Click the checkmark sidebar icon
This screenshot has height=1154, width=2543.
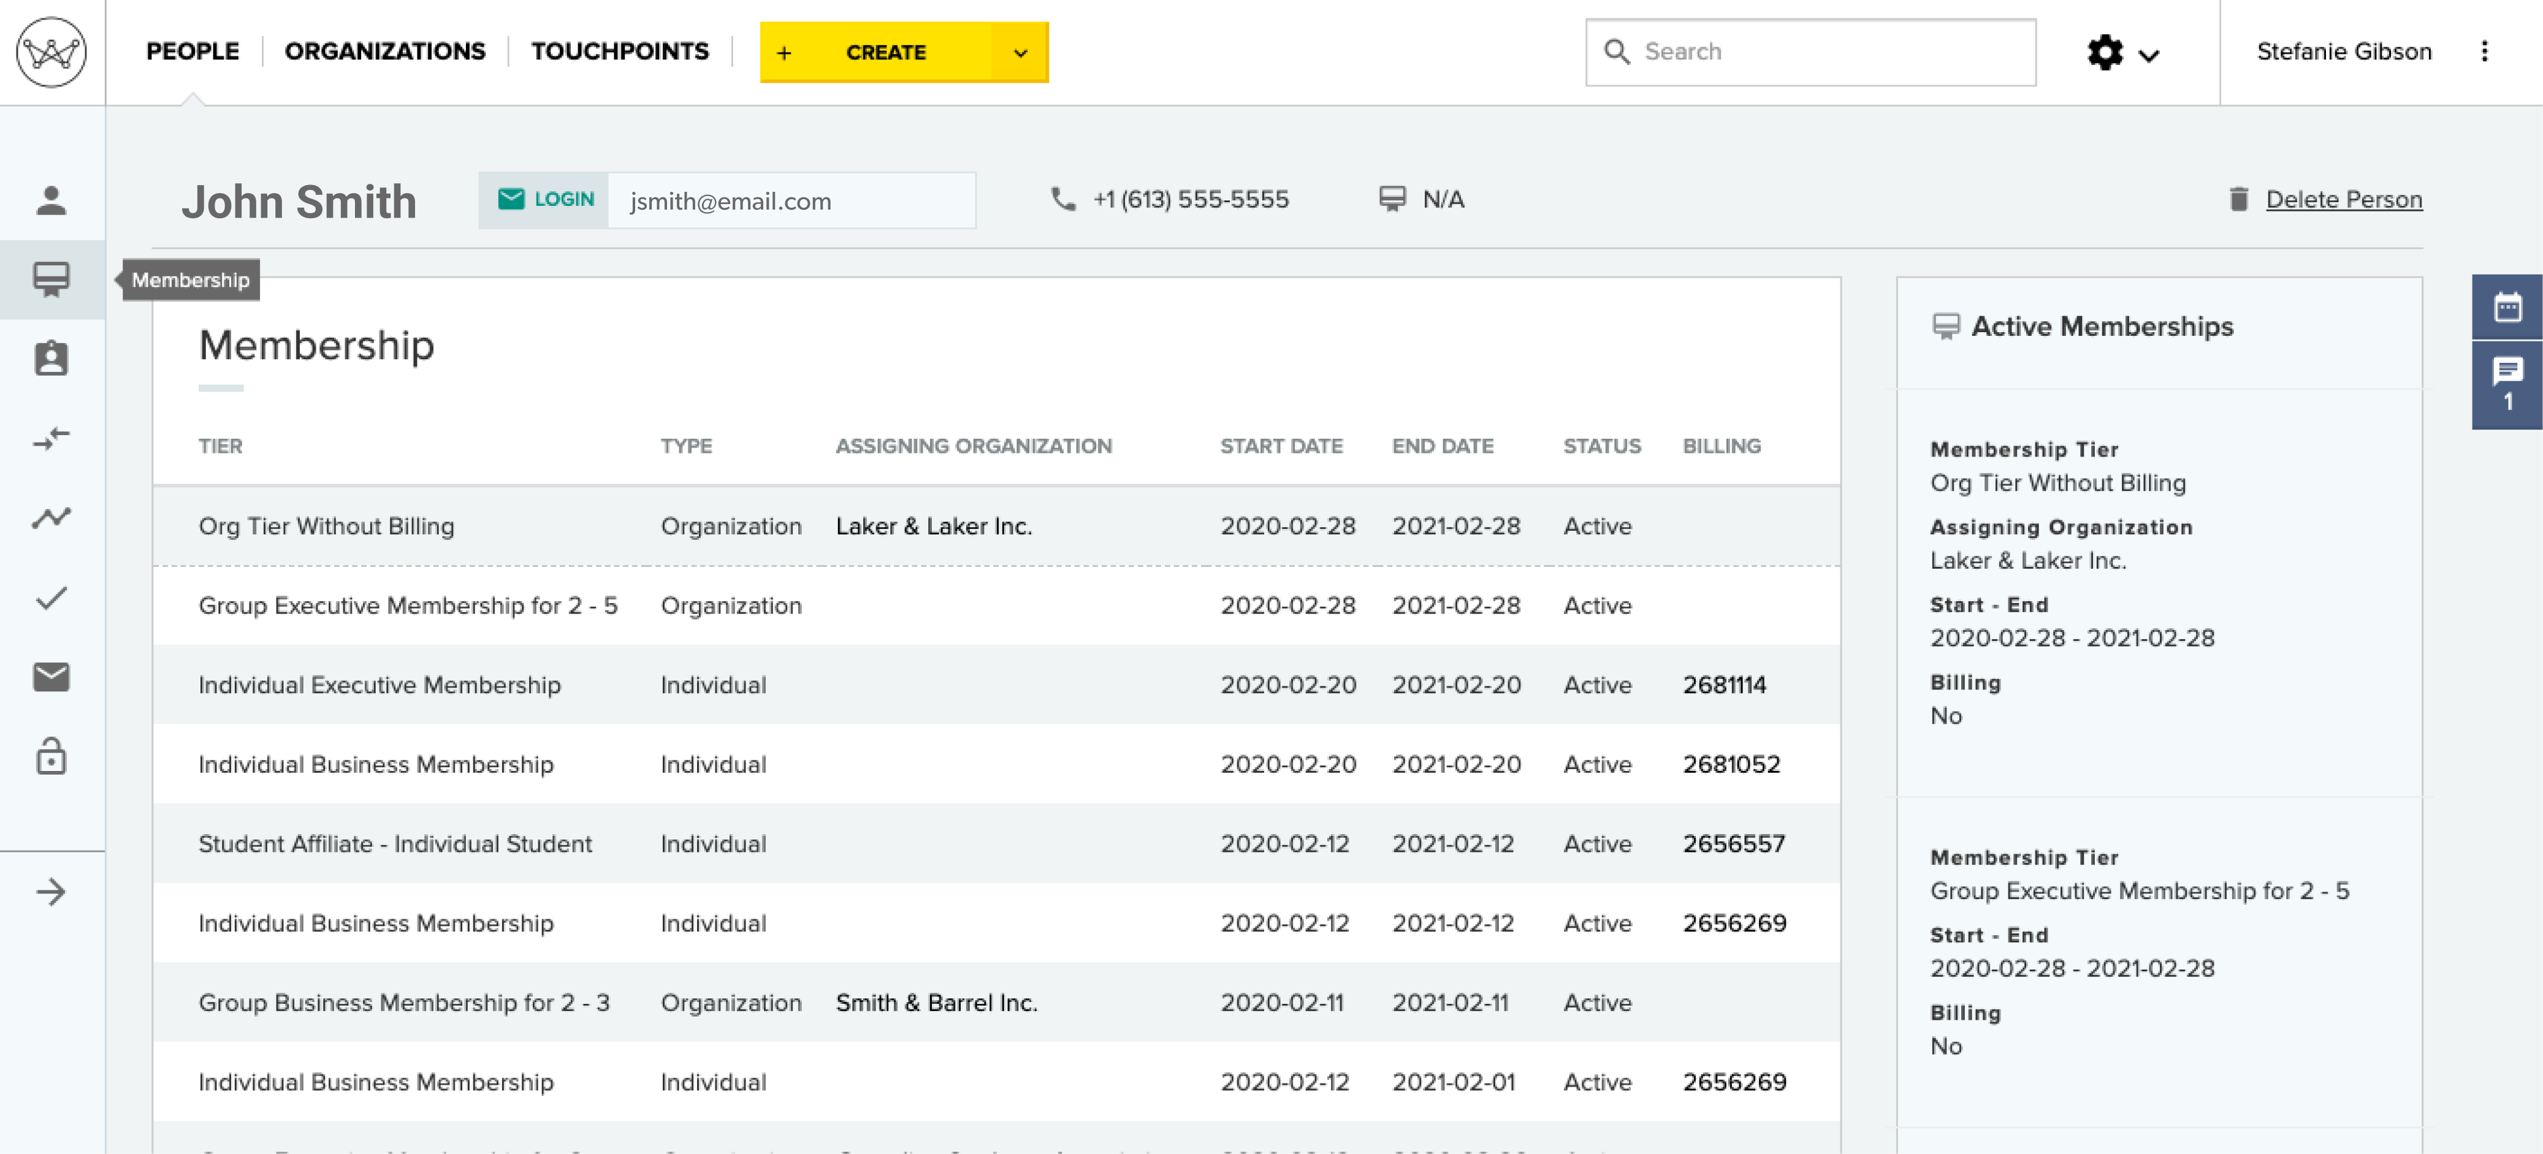coord(51,598)
